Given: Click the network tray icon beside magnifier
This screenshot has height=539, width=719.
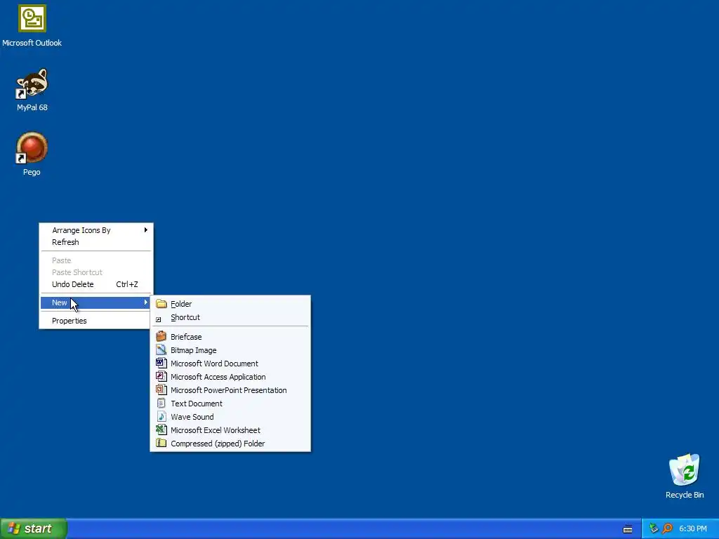Looking at the screenshot, I should [654, 528].
